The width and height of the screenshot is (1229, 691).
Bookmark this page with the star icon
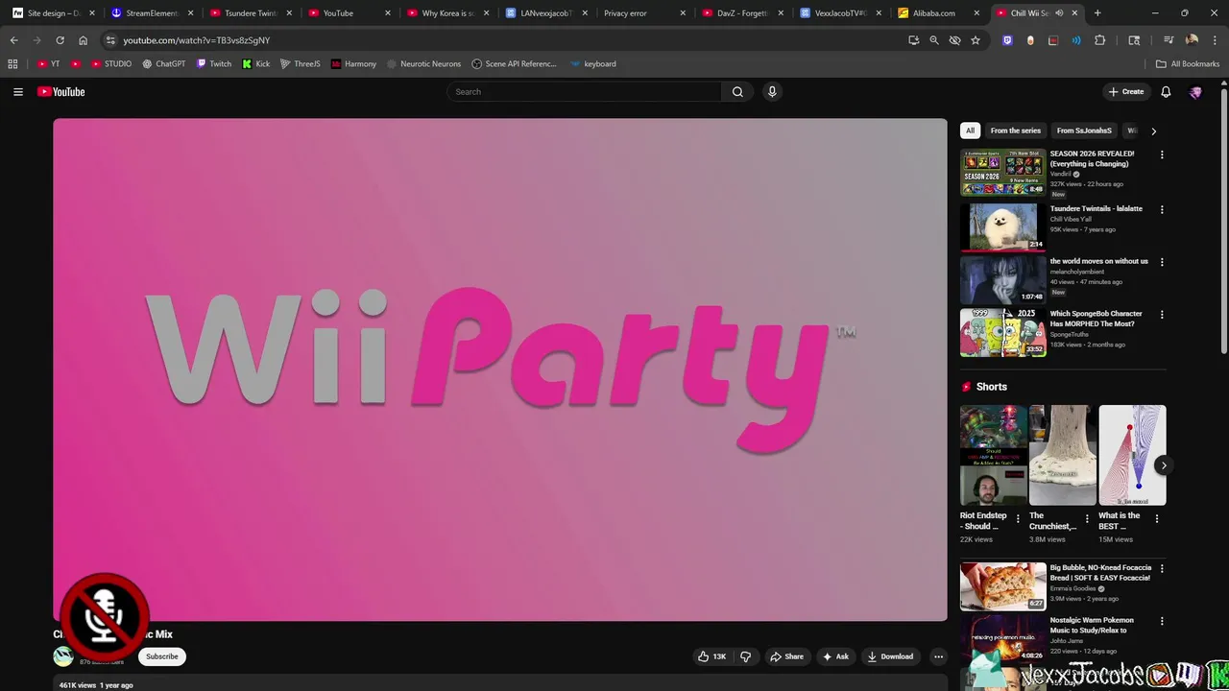976,40
